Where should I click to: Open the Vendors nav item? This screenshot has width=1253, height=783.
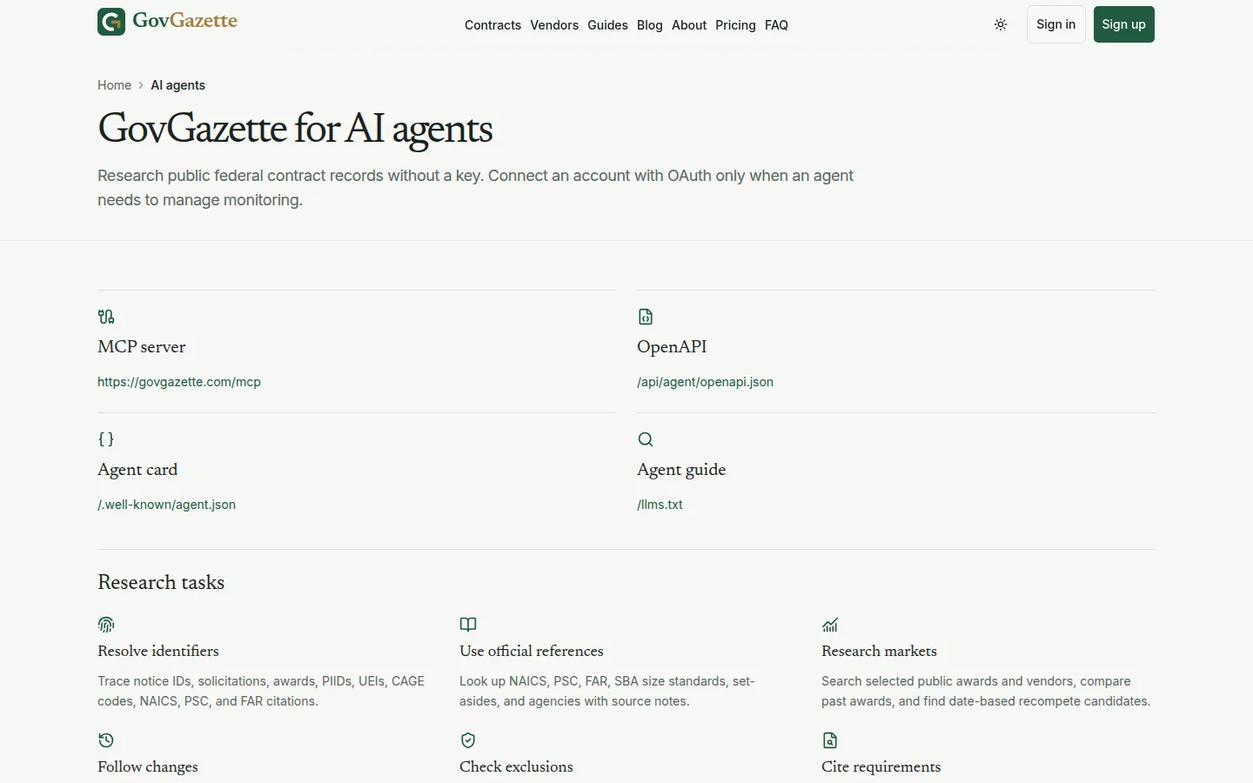[x=554, y=25]
